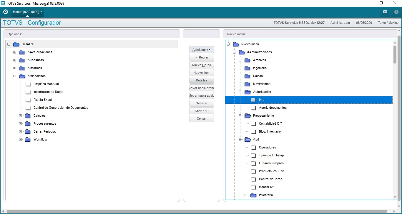
Task: Click the Autorizacion open folder icon
Action: tap(247, 92)
